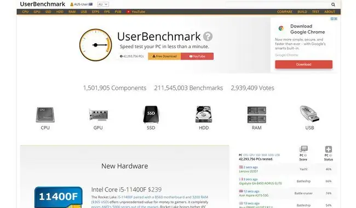
Task: Expand the AU country dropdown
Action: 103,4
